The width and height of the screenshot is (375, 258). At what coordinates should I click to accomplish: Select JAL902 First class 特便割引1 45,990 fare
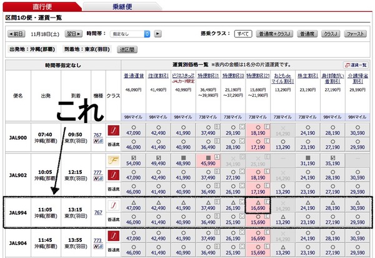pos(208,161)
